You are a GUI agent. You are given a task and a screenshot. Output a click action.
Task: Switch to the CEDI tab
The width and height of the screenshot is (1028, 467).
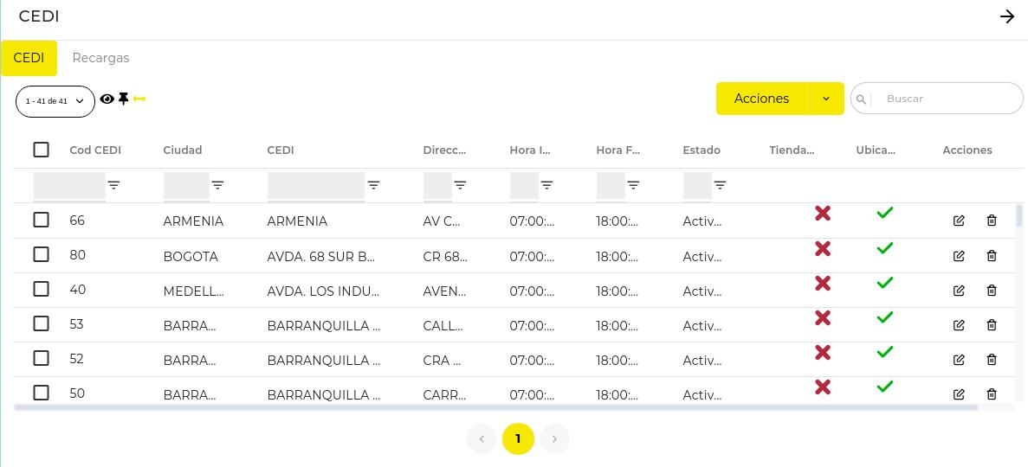coord(29,58)
